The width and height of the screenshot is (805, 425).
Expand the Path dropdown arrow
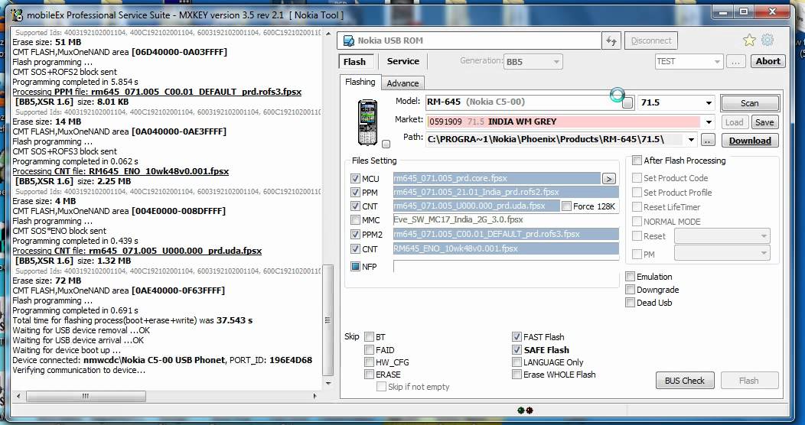coord(692,139)
